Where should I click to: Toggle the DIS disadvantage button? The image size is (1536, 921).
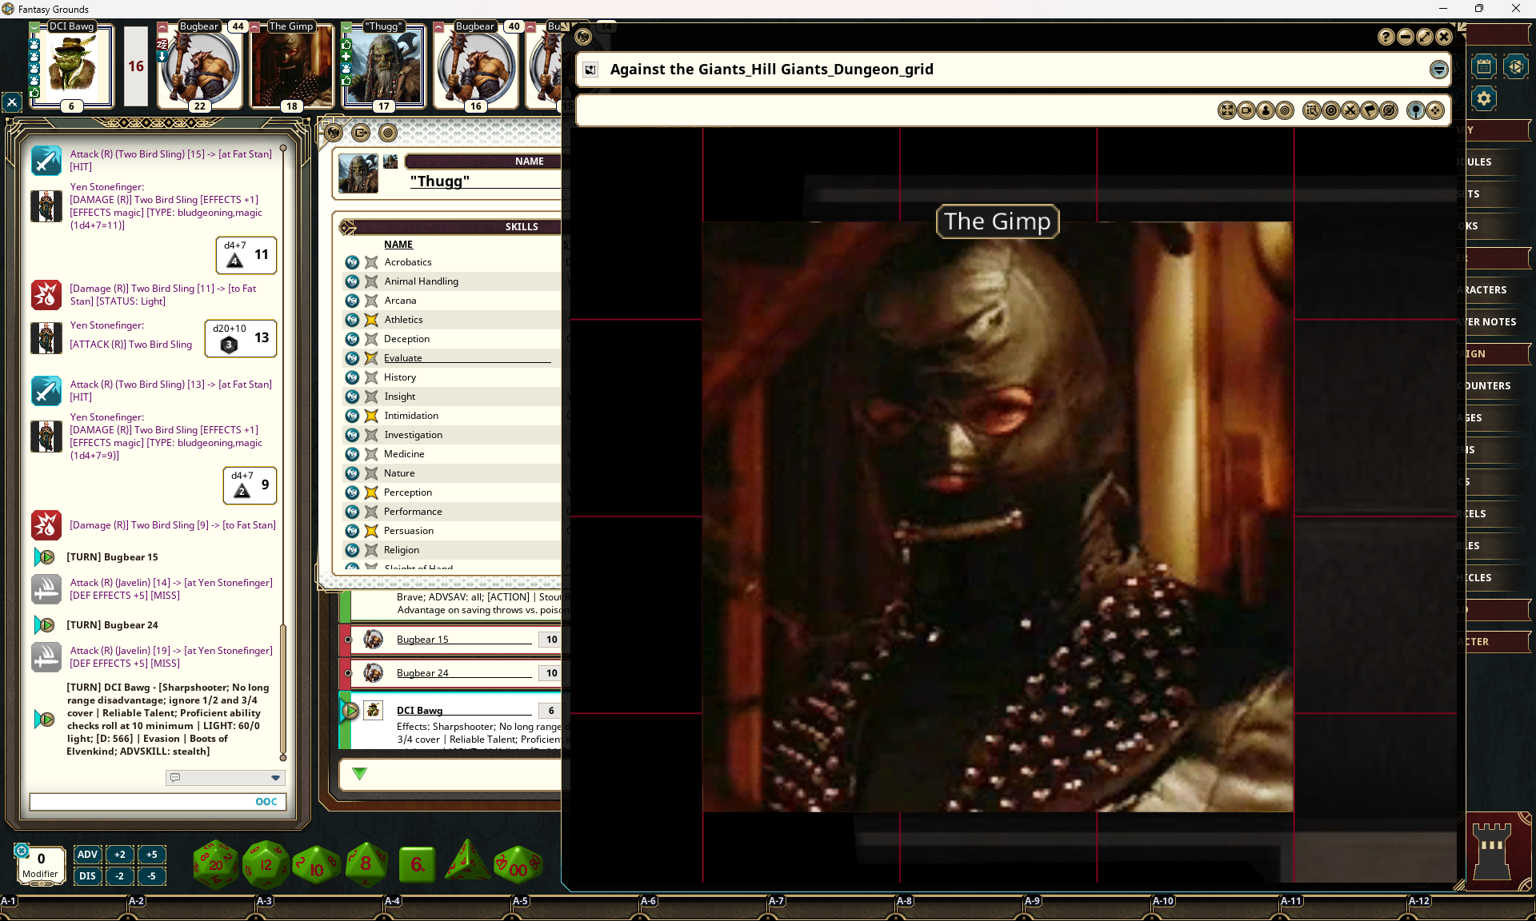tap(87, 876)
